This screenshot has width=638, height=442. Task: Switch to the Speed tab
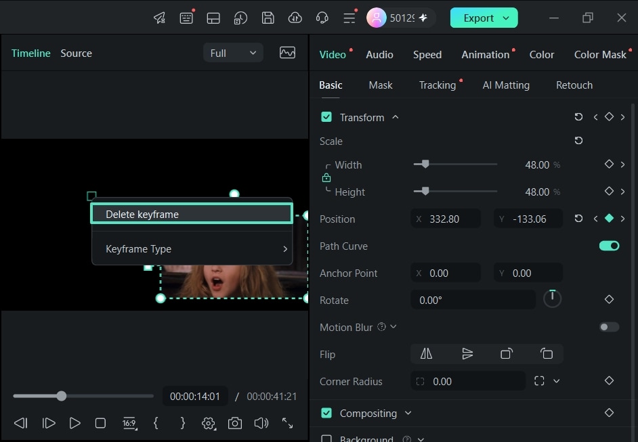point(427,54)
